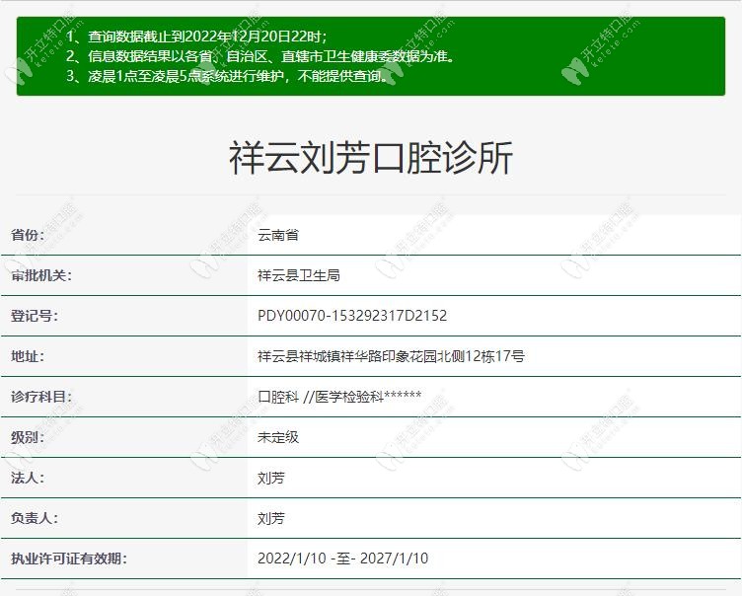Select registration number PDY00070-153292317D2152
742x596 pixels.
click(x=352, y=316)
